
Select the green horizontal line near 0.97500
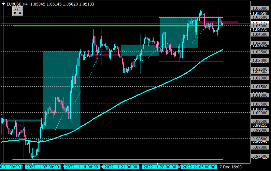click(118, 159)
